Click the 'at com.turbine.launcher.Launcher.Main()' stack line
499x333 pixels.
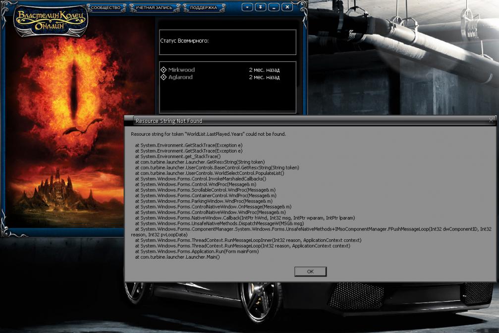point(177,257)
